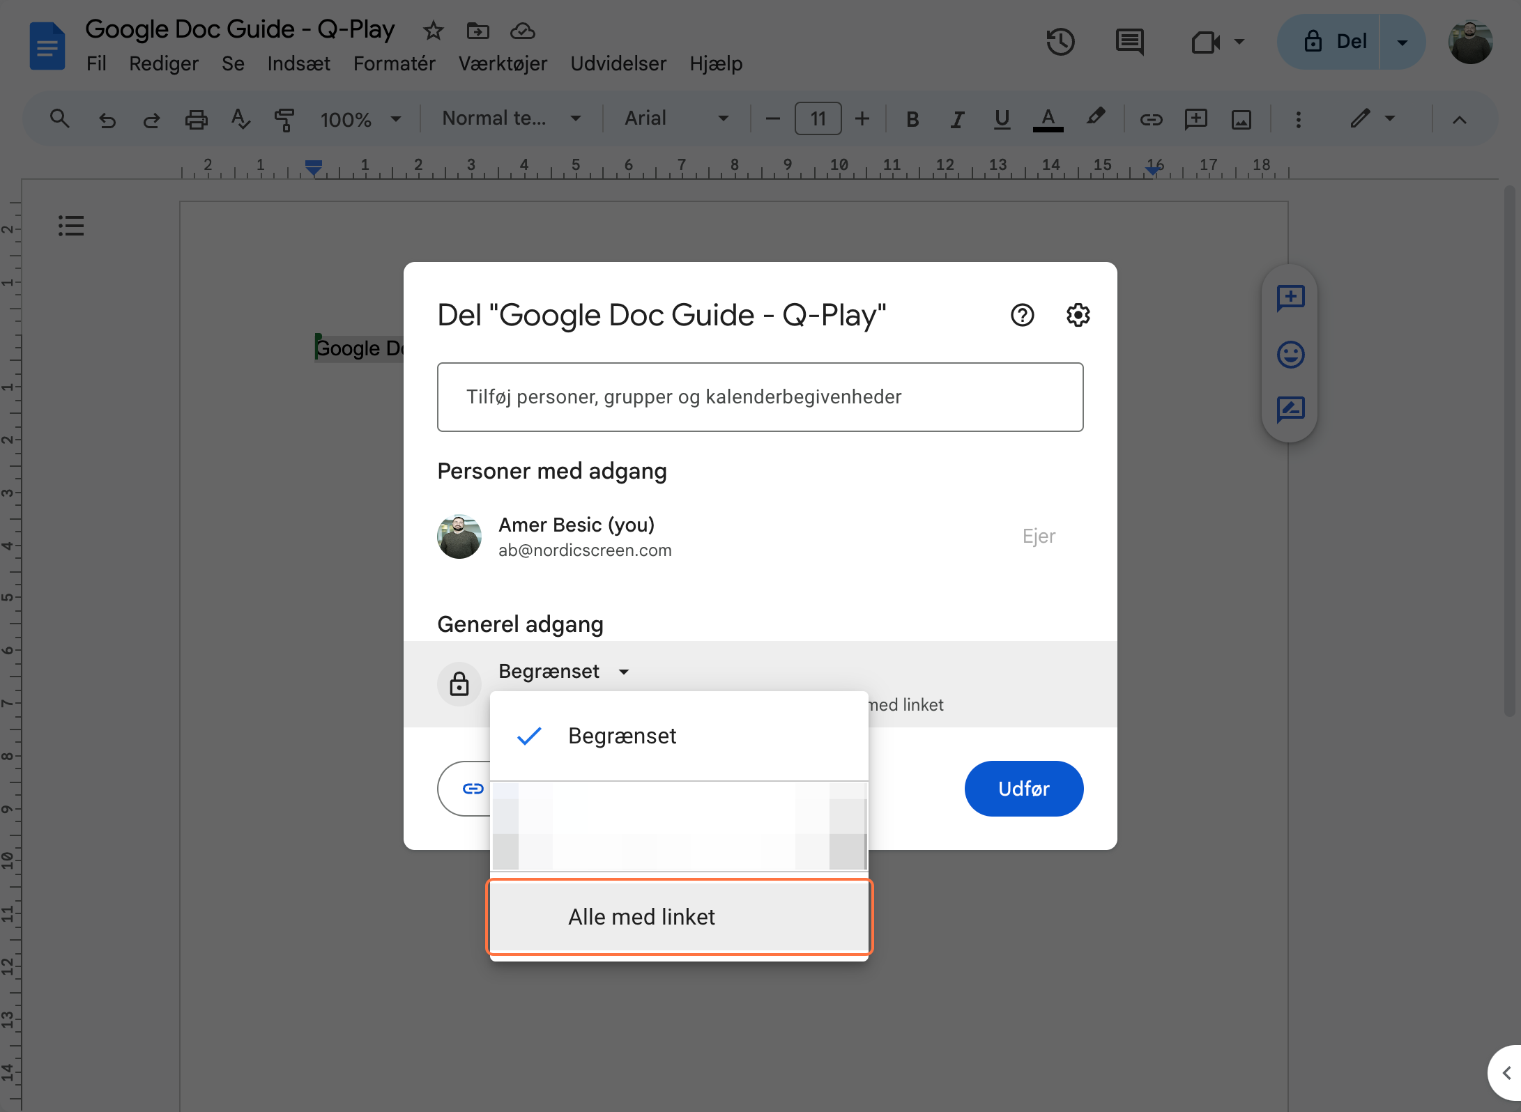Start a video call with camera icon

tap(1205, 42)
